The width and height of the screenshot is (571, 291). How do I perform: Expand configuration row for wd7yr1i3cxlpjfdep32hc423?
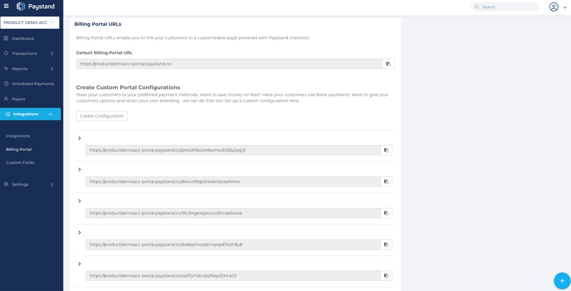coord(79,264)
